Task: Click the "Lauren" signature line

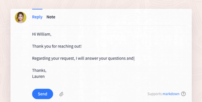Action: [x=39, y=76]
